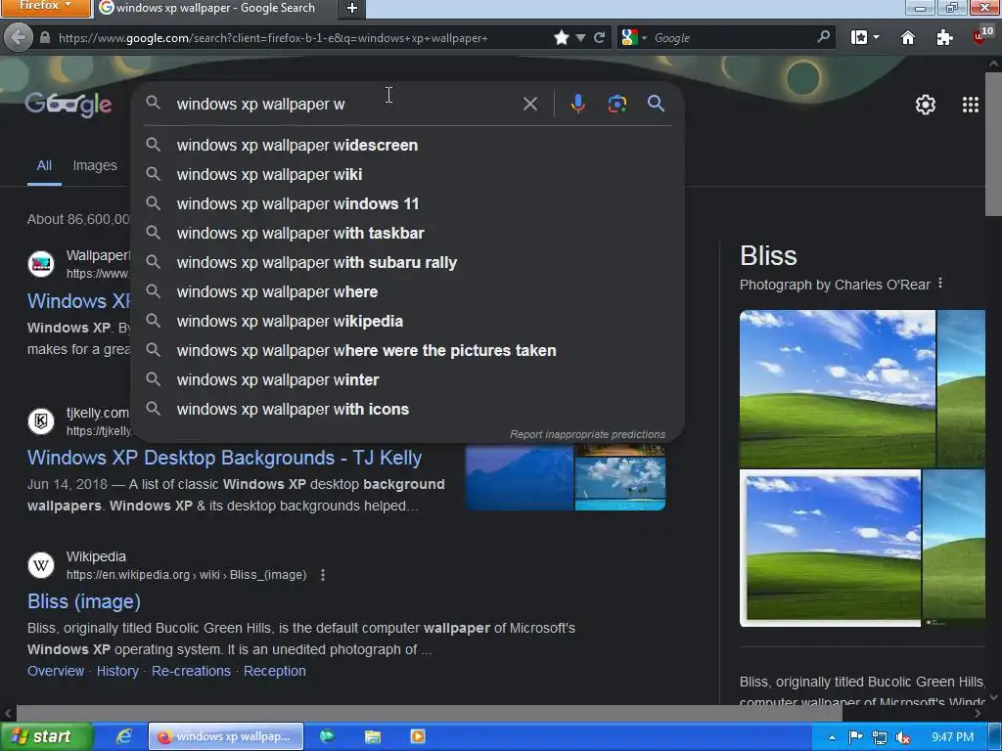Open the framed Bliss photo thumbnail
The image size is (1002, 751).
pos(830,548)
